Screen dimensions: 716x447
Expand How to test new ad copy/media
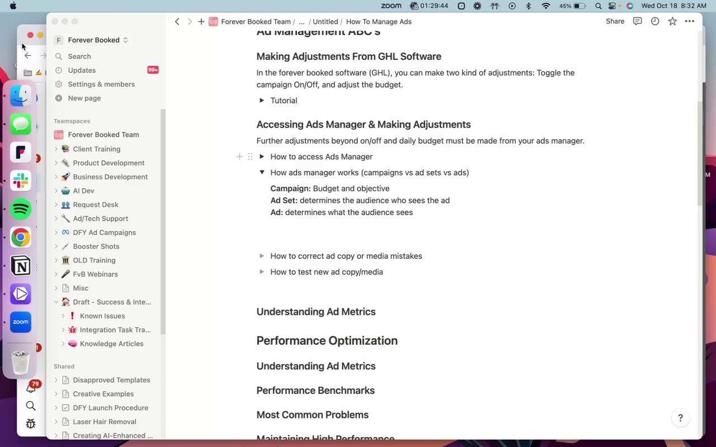[262, 272]
